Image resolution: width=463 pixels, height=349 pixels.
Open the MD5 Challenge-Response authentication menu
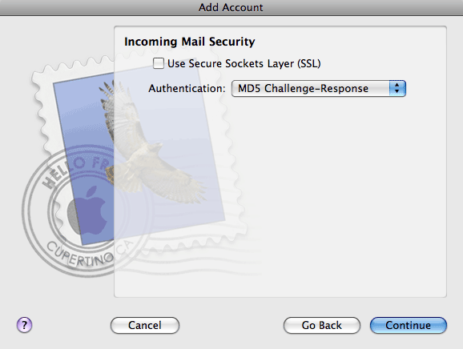(x=319, y=88)
